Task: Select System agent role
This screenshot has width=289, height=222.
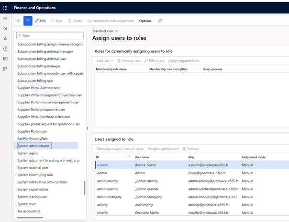Action: [x=27, y=153]
